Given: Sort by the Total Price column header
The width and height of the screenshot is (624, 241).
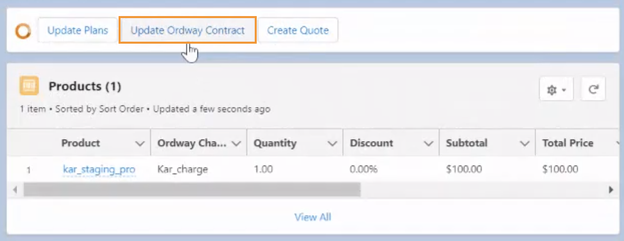Looking at the screenshot, I should [x=568, y=143].
